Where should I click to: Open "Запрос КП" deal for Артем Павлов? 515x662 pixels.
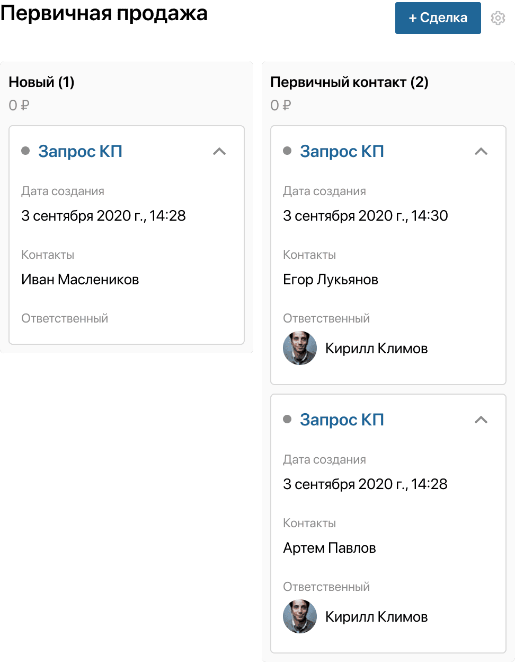342,420
